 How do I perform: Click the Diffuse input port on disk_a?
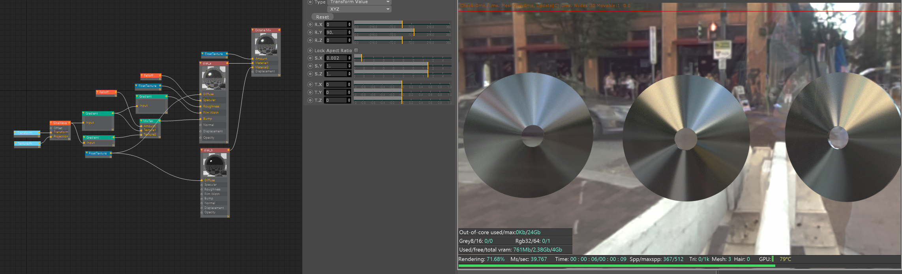(201, 94)
